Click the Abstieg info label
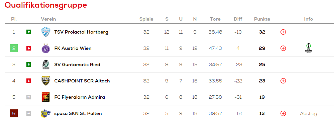 click(309, 114)
